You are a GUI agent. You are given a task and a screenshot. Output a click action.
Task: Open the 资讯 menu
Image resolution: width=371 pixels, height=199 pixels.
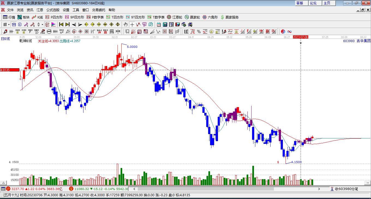pos(30,10)
